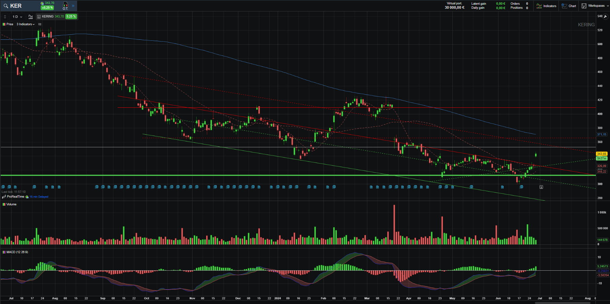Open the Indicators menu in top bar

tap(546, 6)
